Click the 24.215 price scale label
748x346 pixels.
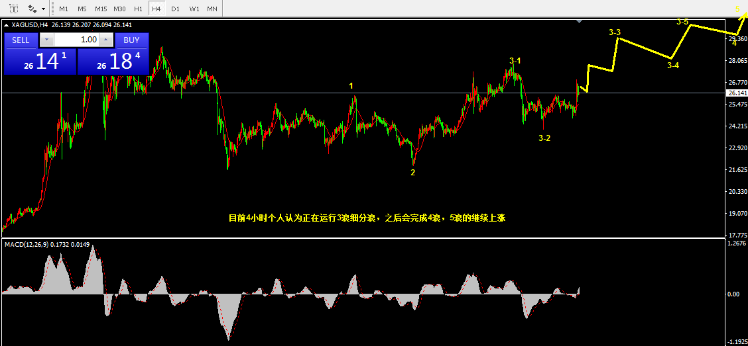click(x=737, y=126)
